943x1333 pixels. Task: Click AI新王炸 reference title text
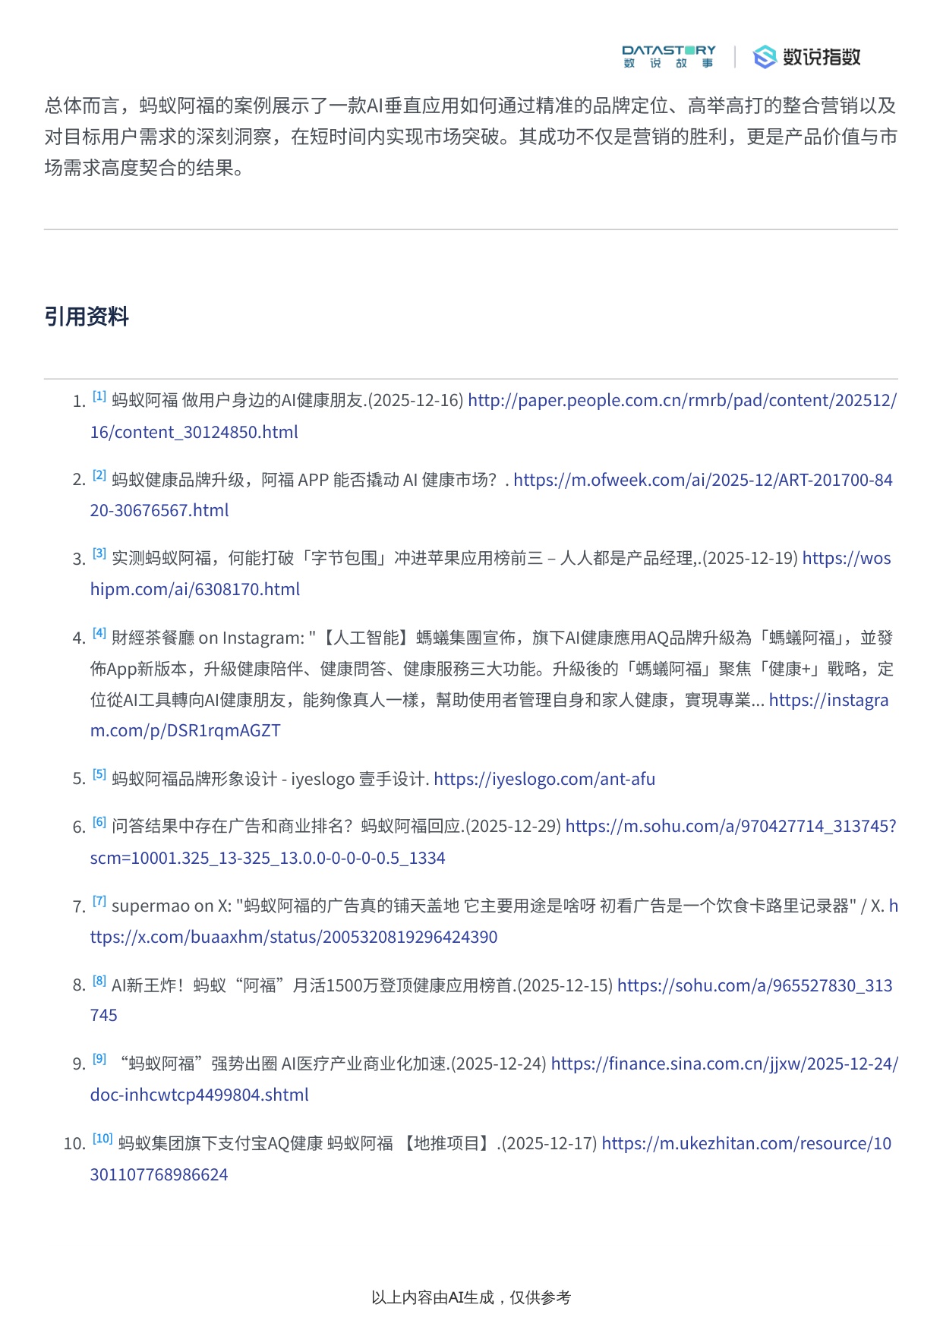(x=362, y=985)
